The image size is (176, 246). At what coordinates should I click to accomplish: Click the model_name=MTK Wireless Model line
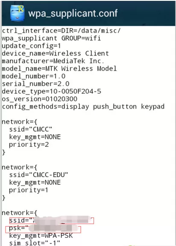tap(59, 68)
